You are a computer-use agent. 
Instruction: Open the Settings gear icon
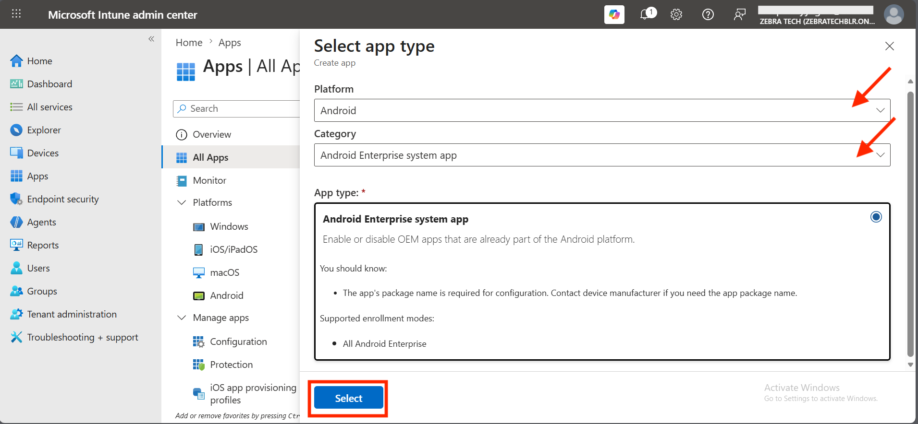pos(676,14)
